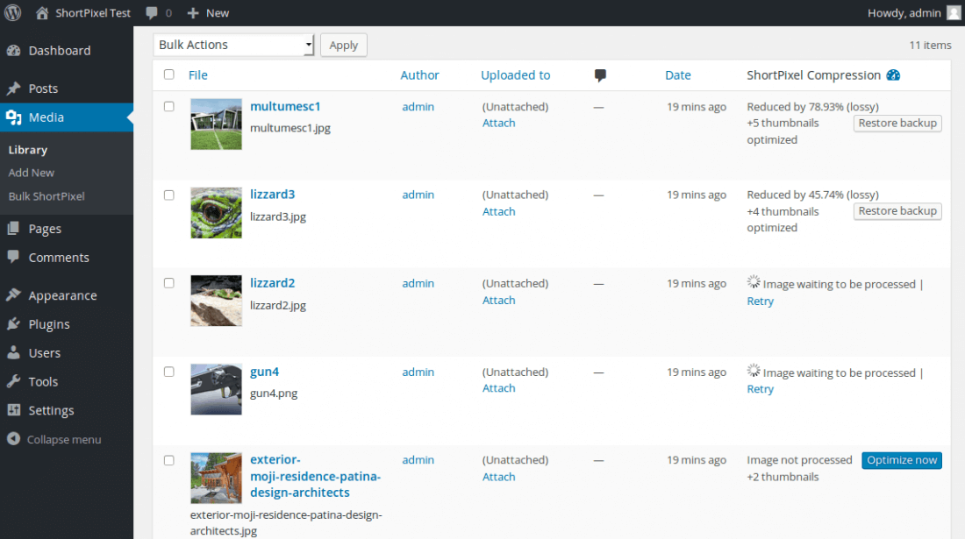Click Optimize now for exterior-moji-residence
Screen dimensions: 965x539
point(902,460)
